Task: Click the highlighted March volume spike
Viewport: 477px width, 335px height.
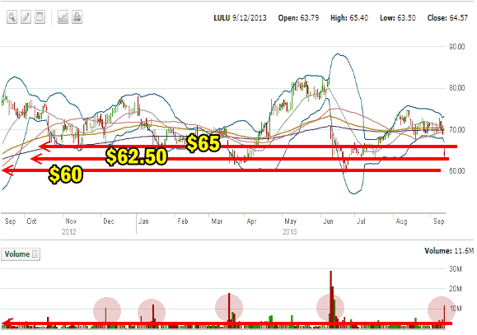Action: 229,307
